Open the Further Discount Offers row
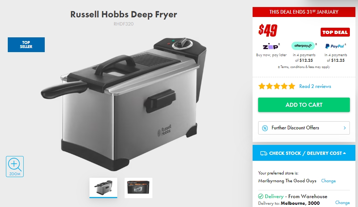 (304, 128)
